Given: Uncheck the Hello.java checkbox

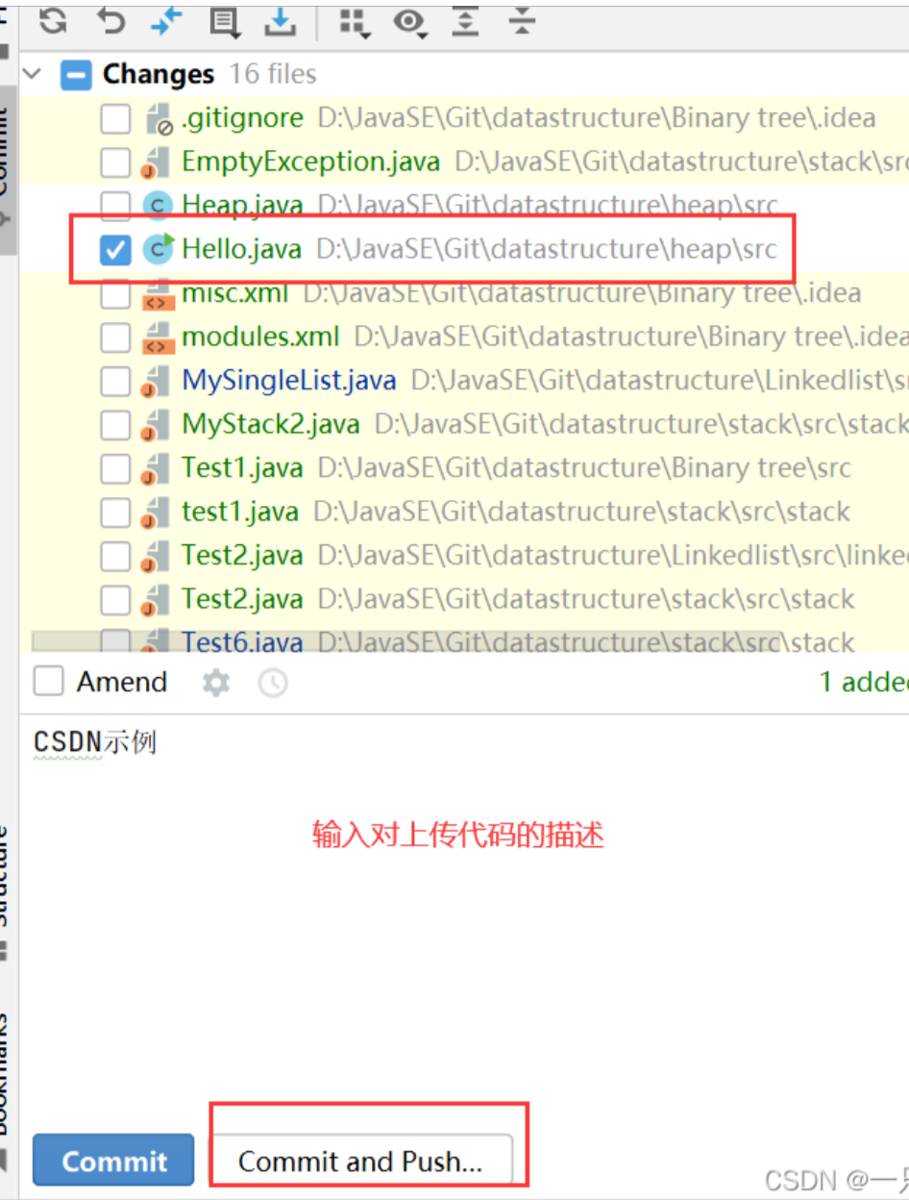Looking at the screenshot, I should pos(115,250).
